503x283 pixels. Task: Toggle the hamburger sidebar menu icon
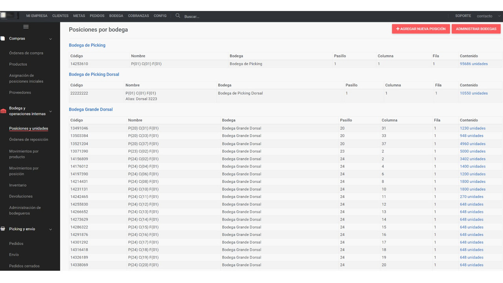tap(26, 27)
